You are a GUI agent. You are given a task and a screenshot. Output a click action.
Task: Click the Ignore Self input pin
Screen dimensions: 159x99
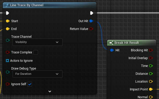[x=8, y=84]
